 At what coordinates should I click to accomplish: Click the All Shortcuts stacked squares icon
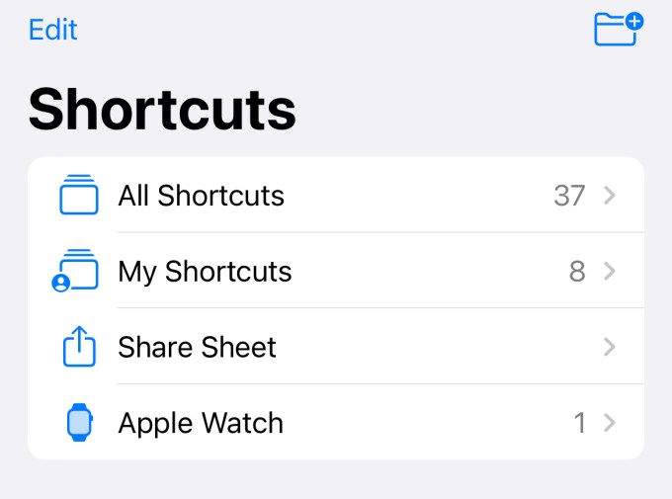[79, 195]
